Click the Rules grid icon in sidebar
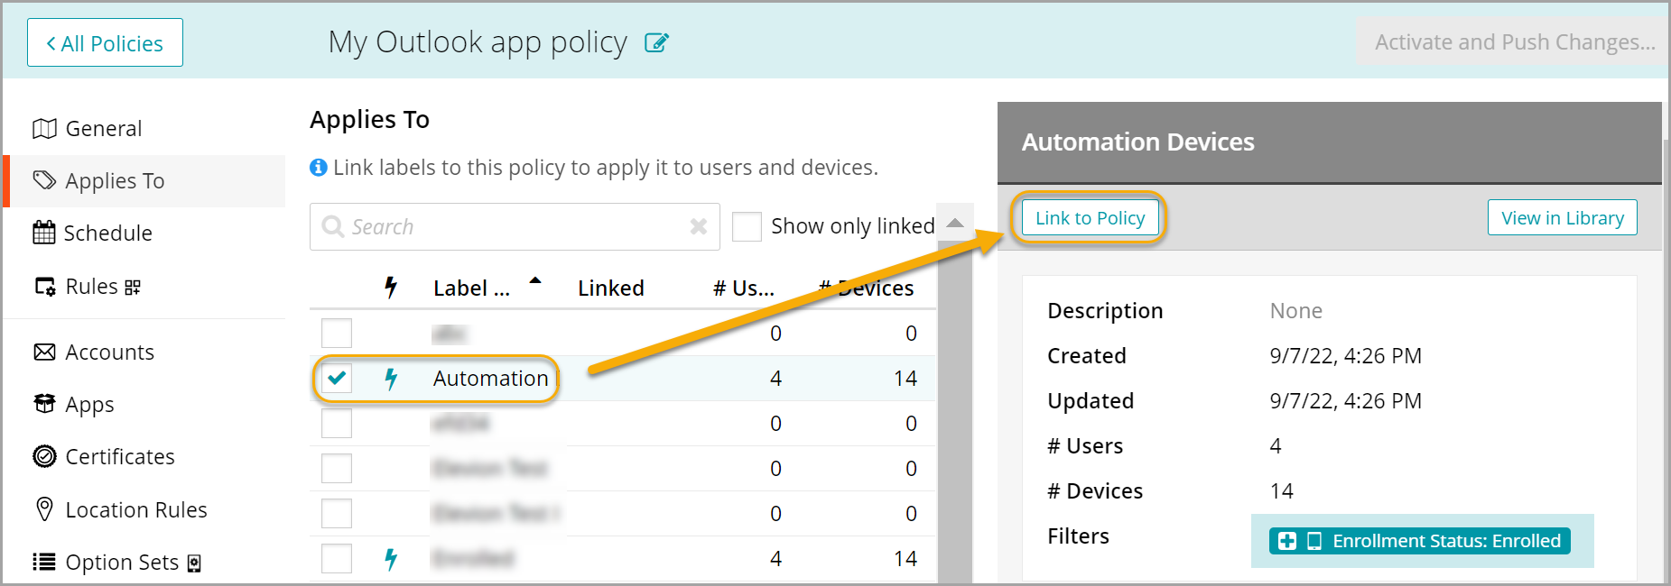Image resolution: width=1671 pixels, height=586 pixels. (133, 288)
